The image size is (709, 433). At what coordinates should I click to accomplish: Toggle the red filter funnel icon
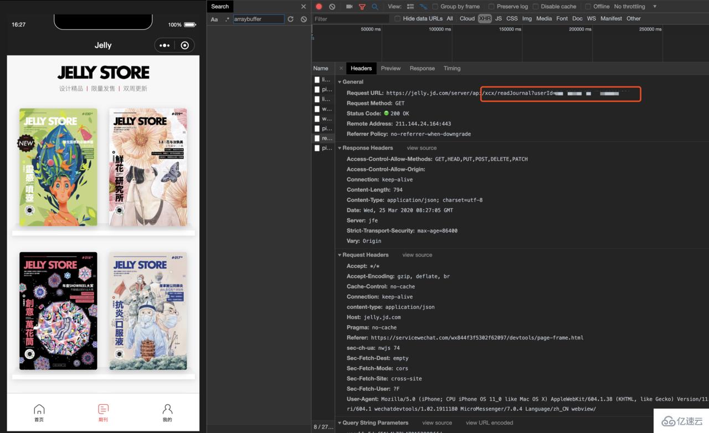click(362, 7)
